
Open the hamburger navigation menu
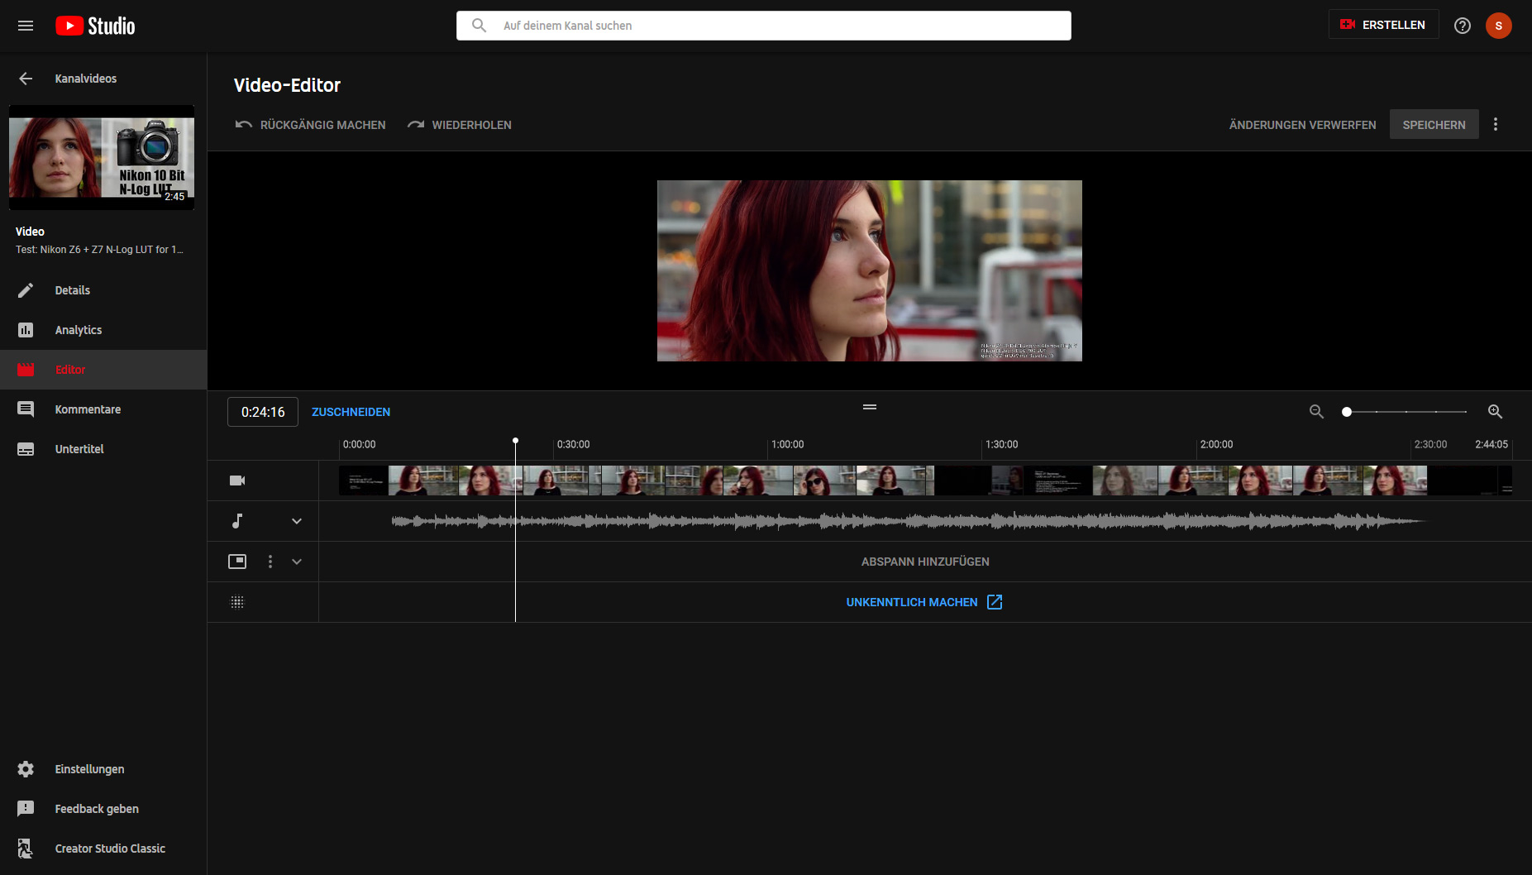(26, 26)
